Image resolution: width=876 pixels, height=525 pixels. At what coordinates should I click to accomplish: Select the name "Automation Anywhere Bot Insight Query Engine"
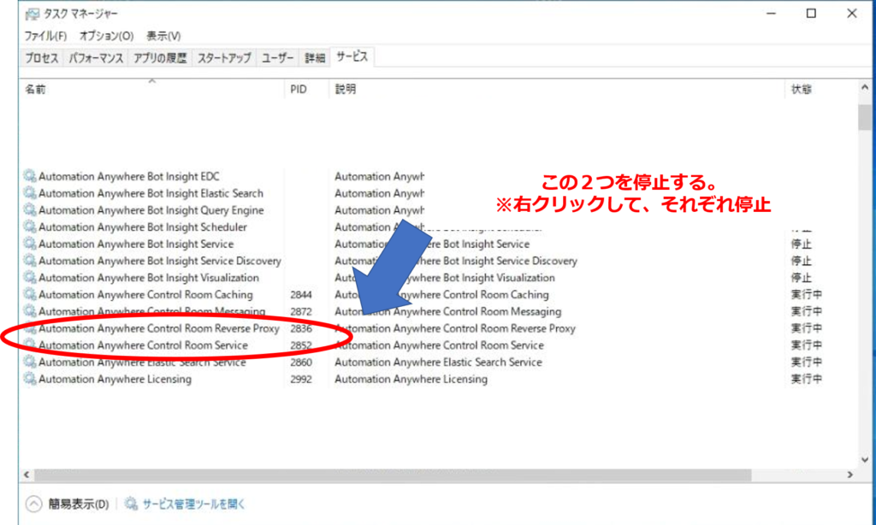[x=151, y=210]
